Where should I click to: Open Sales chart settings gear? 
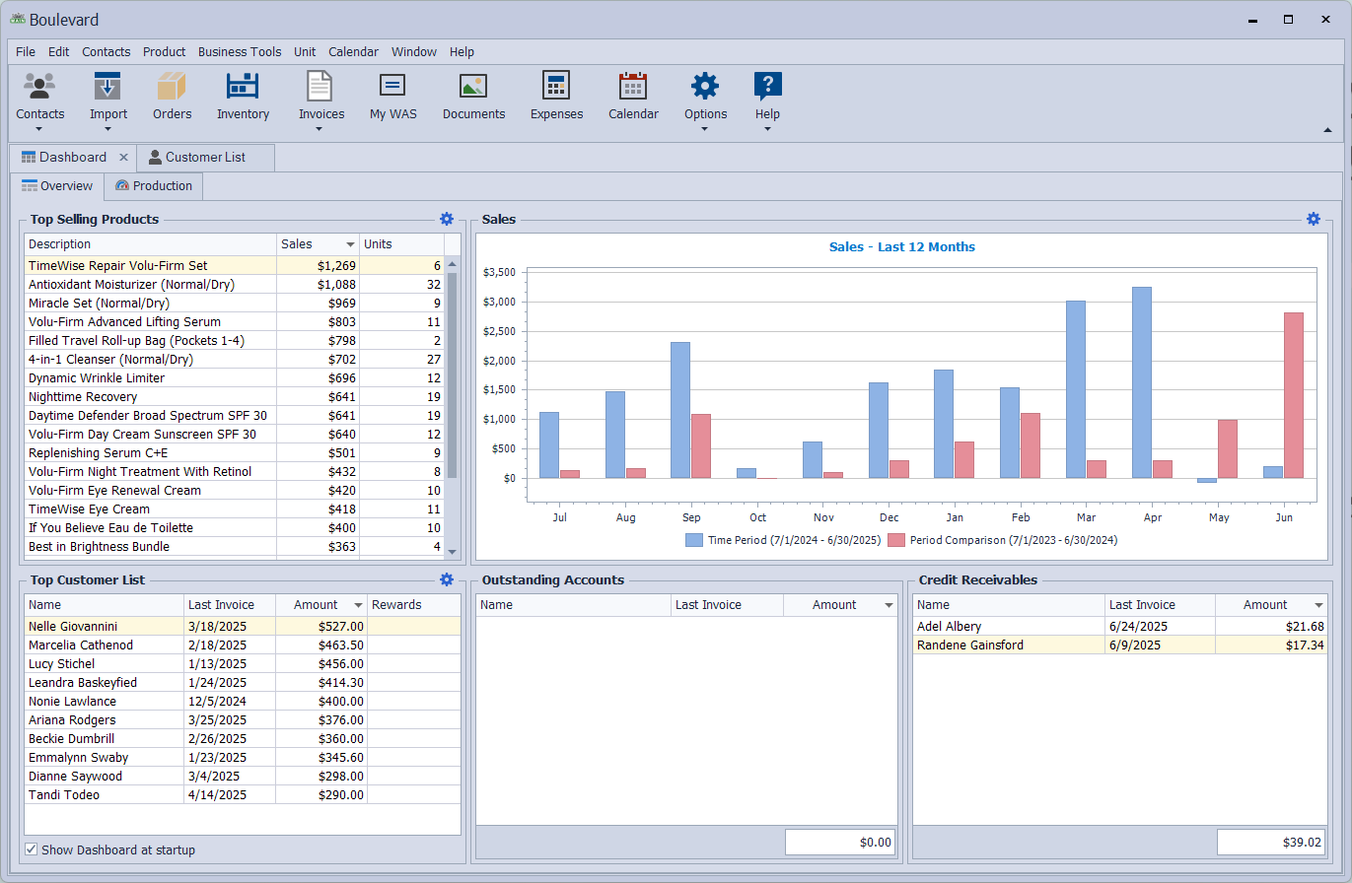pos(1314,219)
